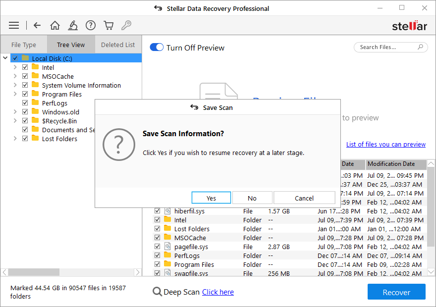Click Yes to save scan information
Viewport: 436px width, 307px height.
tap(211, 198)
